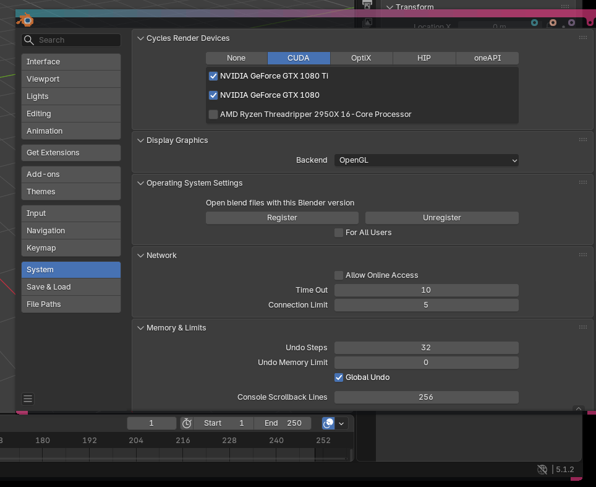596x487 pixels.
Task: Click the timeline Start frame field
Action: click(x=224, y=423)
